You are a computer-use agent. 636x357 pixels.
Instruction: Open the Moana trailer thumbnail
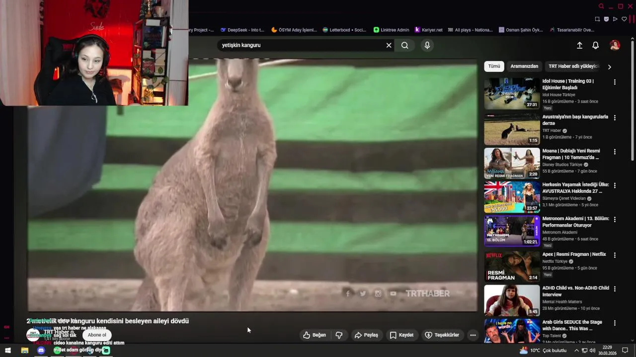[512, 163]
